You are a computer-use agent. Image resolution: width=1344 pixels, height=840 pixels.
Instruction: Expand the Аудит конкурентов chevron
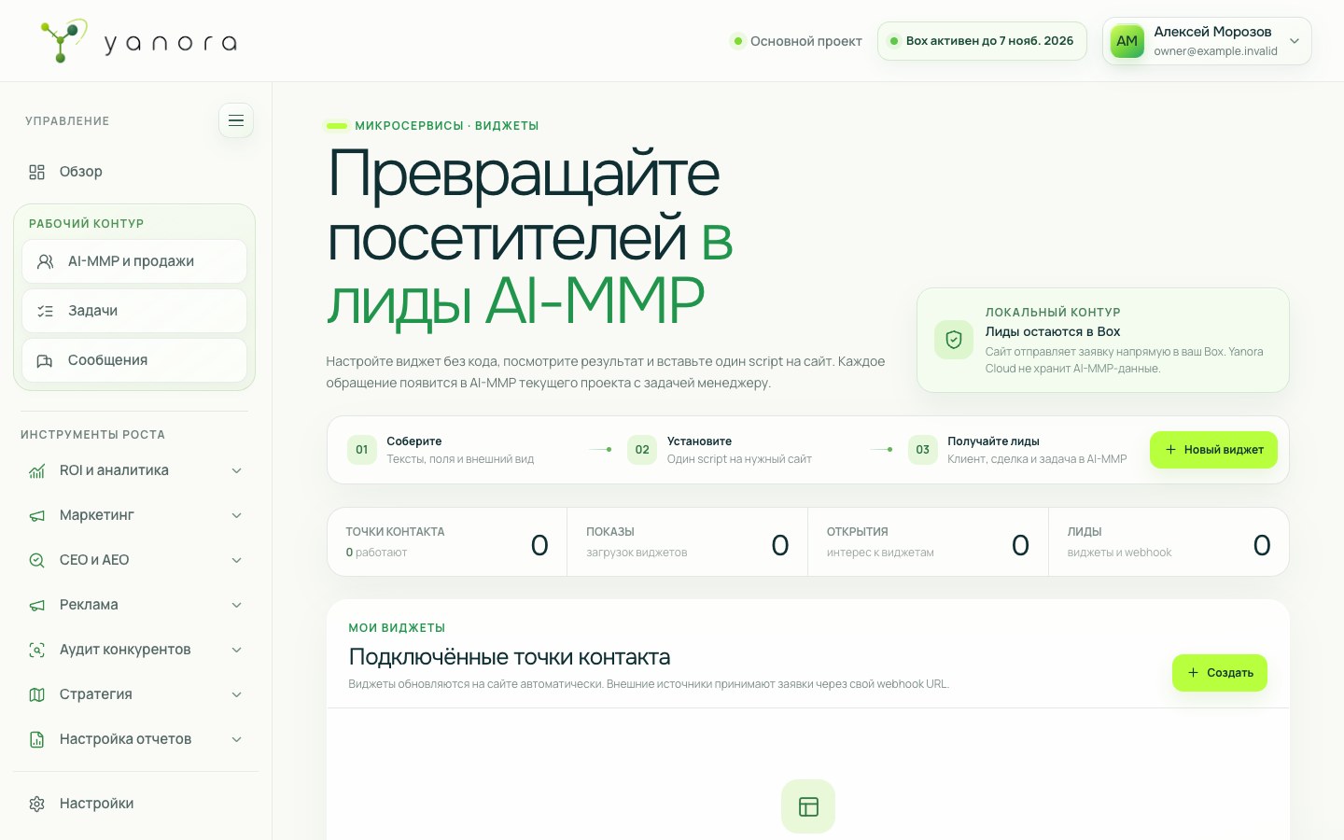pyautogui.click(x=237, y=650)
